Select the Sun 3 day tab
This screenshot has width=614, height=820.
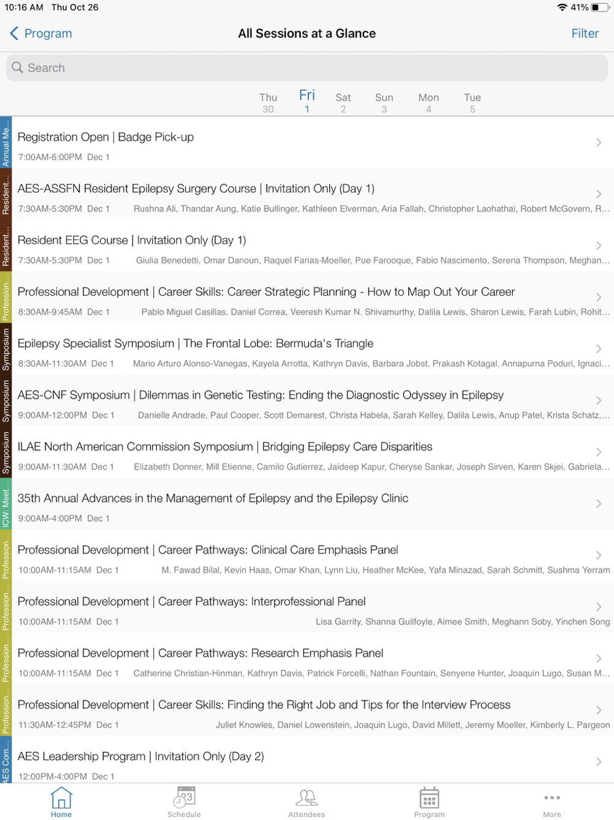(x=384, y=103)
